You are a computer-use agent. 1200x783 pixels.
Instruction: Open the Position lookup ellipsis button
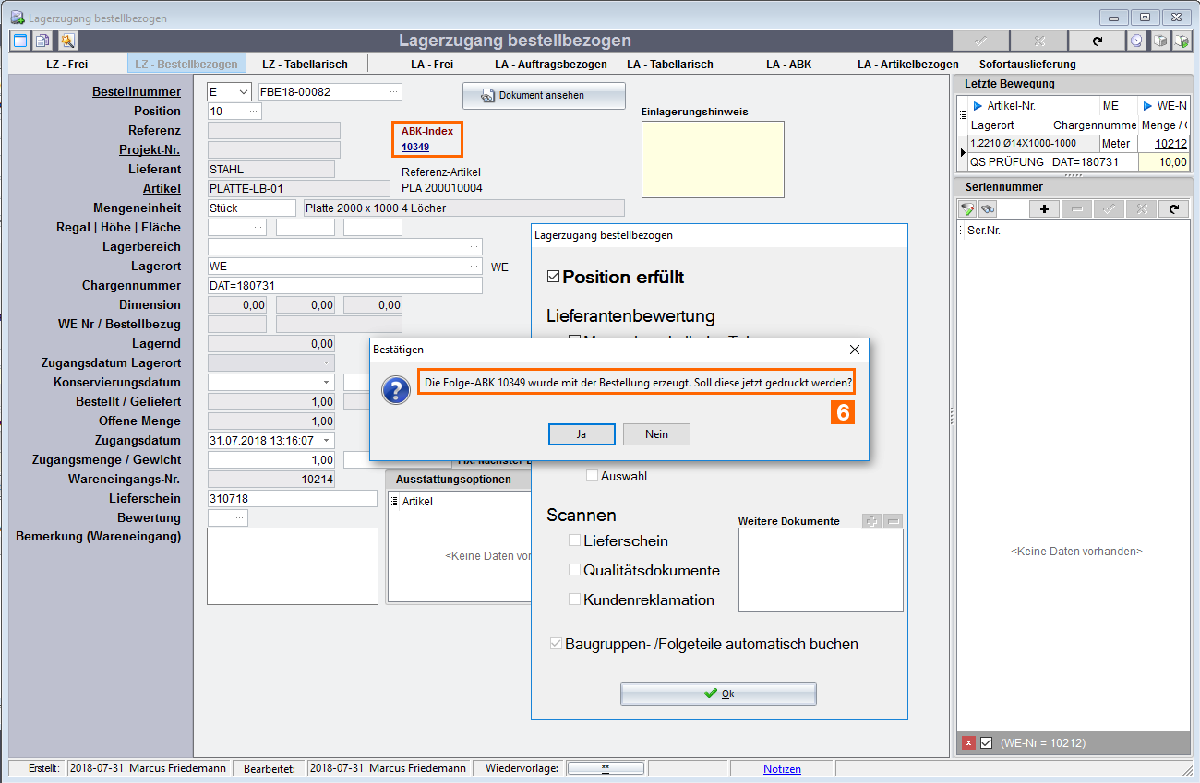(253, 112)
